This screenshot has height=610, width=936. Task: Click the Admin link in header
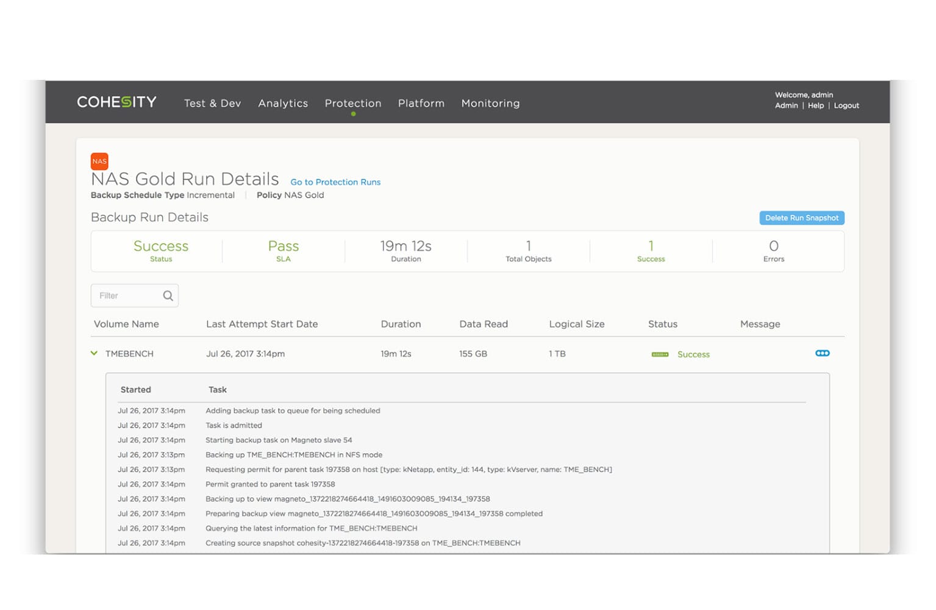(x=786, y=106)
